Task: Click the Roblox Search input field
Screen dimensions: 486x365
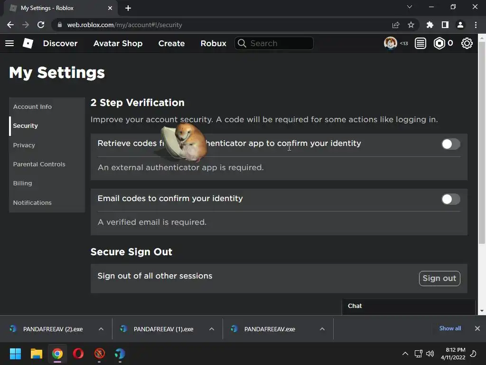Action: [274, 43]
